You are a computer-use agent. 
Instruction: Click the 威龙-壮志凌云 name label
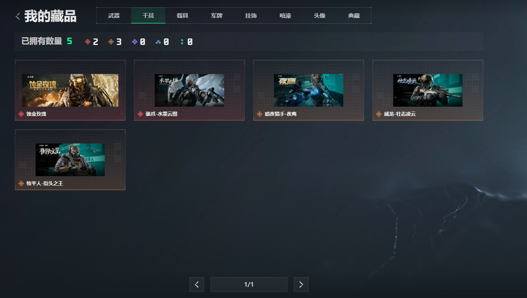tap(400, 114)
